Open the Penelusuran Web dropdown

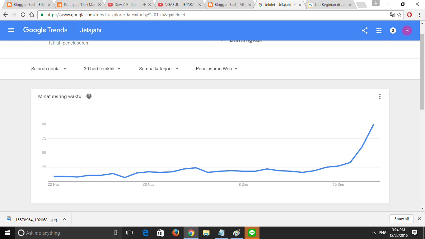[x=217, y=69]
